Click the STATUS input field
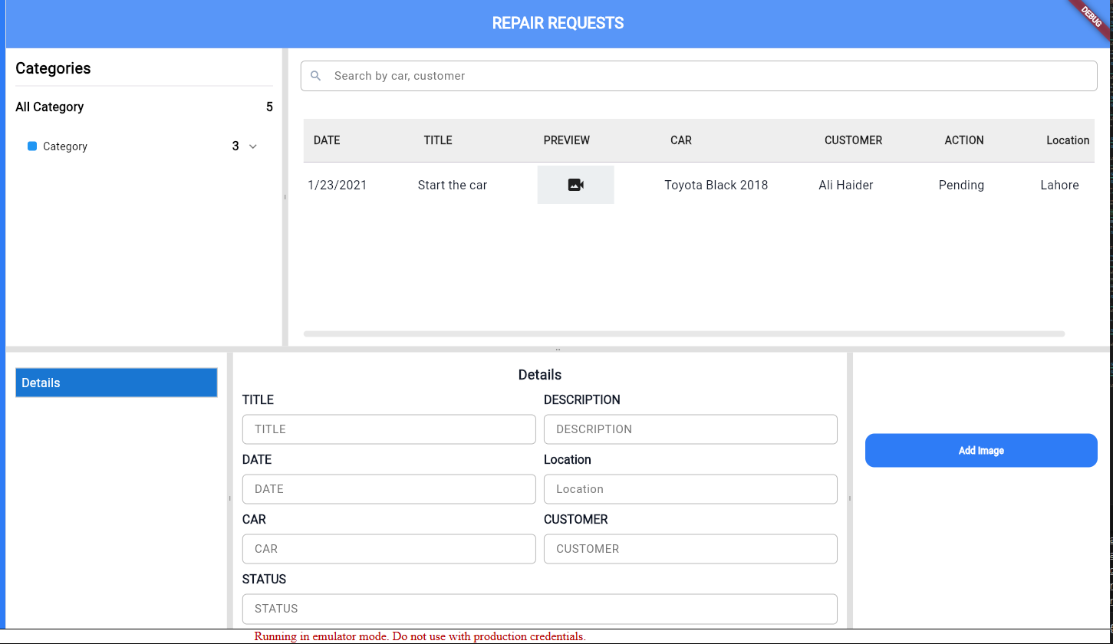1113x644 pixels. coord(539,609)
